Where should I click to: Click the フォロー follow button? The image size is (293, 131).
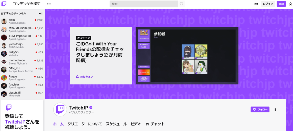coord(260,110)
